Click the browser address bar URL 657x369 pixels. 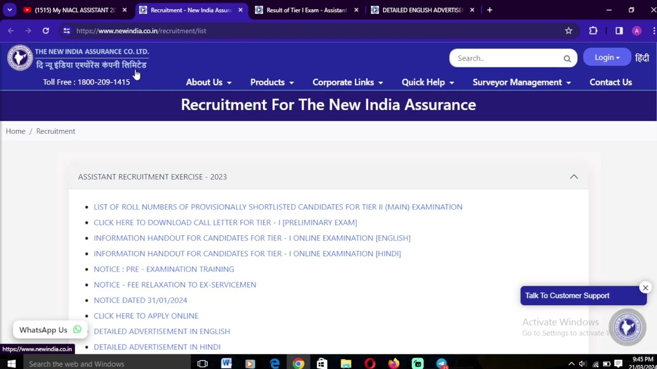(x=141, y=31)
